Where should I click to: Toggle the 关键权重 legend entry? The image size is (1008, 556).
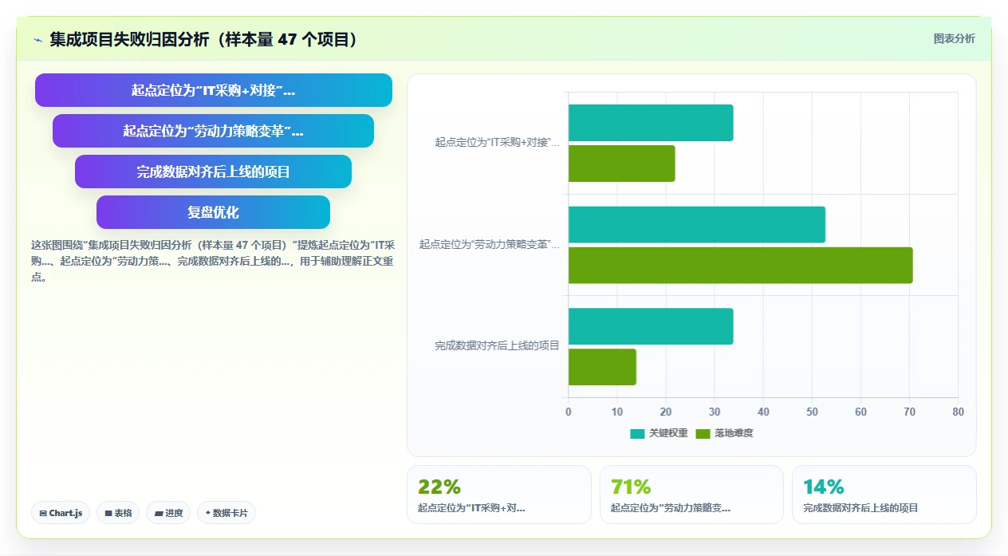(x=659, y=433)
